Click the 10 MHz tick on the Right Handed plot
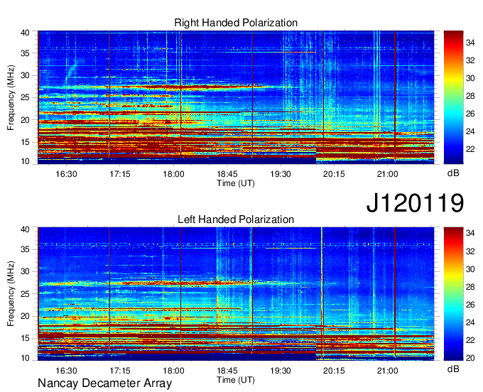Viewport: 483px width, 392px height. click(25, 161)
